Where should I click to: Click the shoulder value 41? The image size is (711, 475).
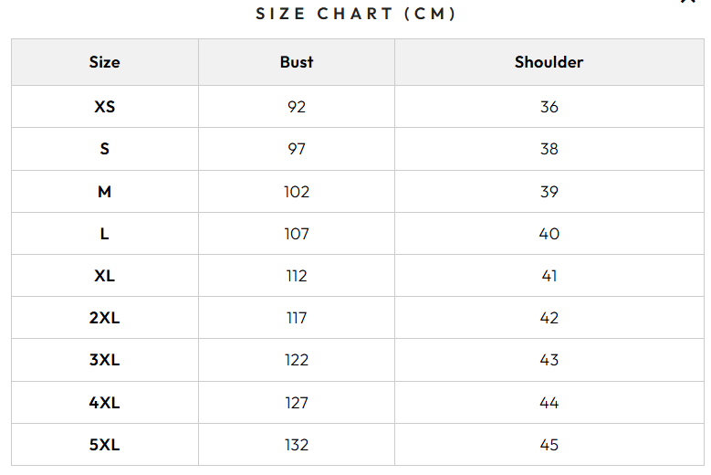(549, 276)
